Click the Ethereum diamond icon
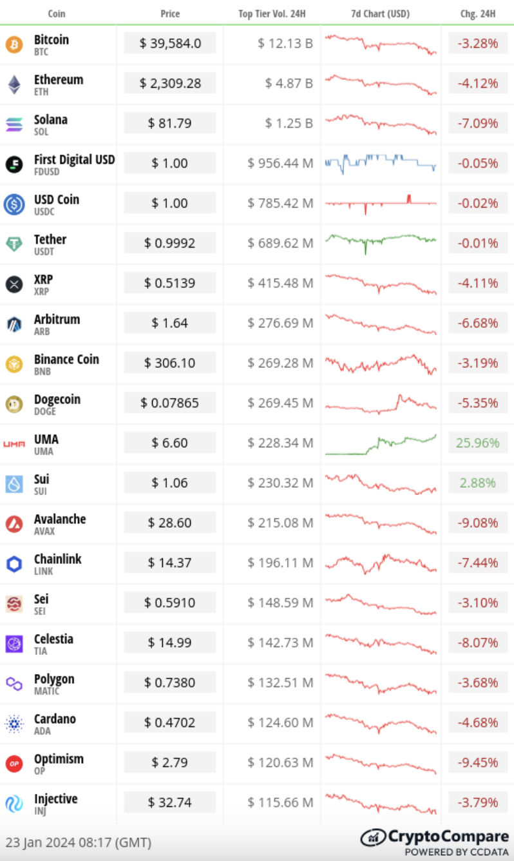The height and width of the screenshot is (861, 514). pyautogui.click(x=14, y=84)
